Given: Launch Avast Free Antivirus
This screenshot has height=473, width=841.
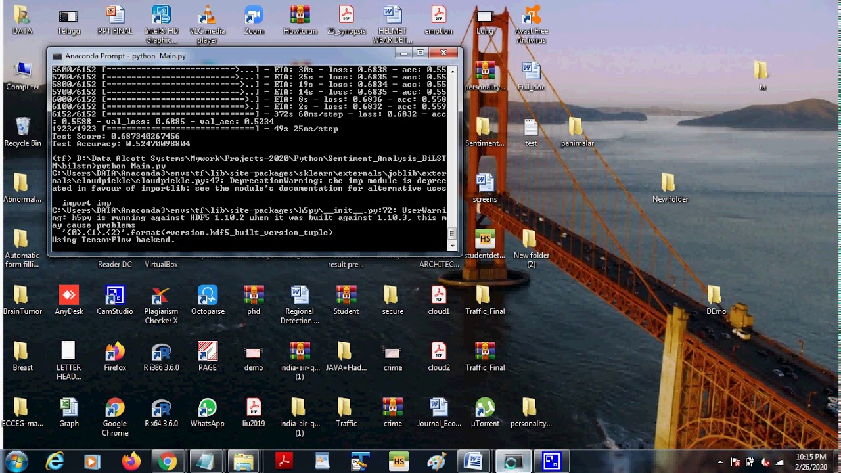Looking at the screenshot, I should tap(531, 25).
